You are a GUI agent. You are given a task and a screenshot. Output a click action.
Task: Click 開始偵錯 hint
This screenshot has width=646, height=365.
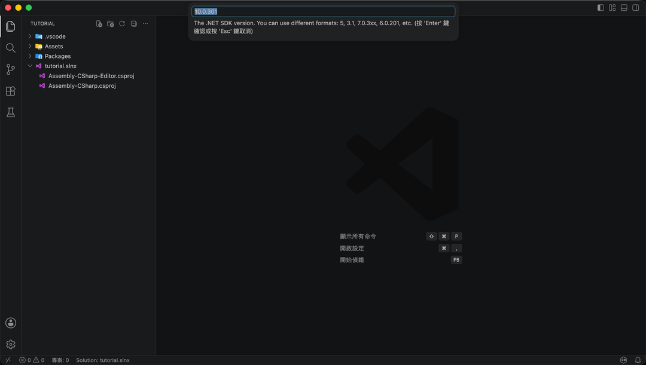tap(352, 260)
